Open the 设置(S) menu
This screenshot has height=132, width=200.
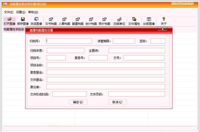(21, 12)
